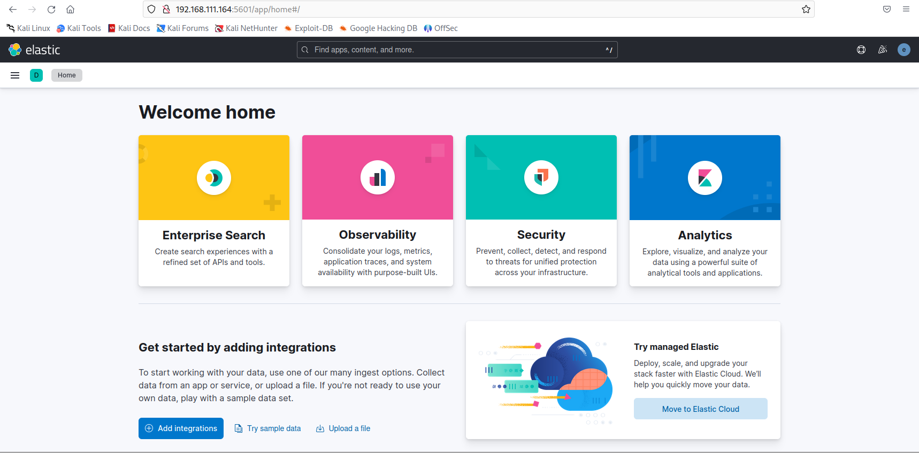Viewport: 919px width, 453px height.
Task: Open the Kali Docs bookmark
Action: click(129, 28)
